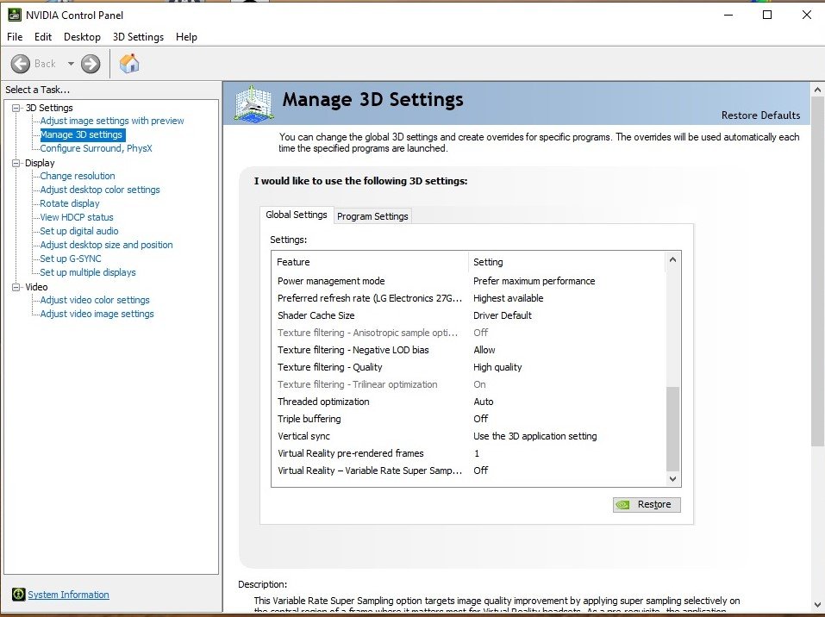Select Power management mode row

point(469,281)
